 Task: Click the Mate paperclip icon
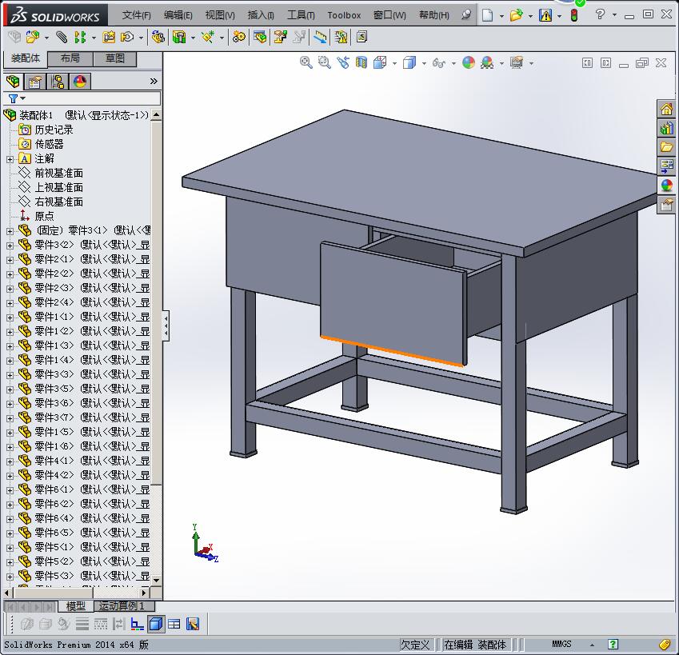pyautogui.click(x=62, y=38)
